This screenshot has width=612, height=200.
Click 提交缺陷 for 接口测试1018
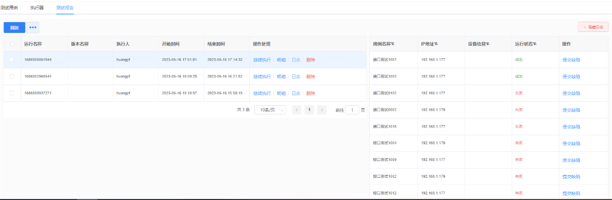[571, 127]
